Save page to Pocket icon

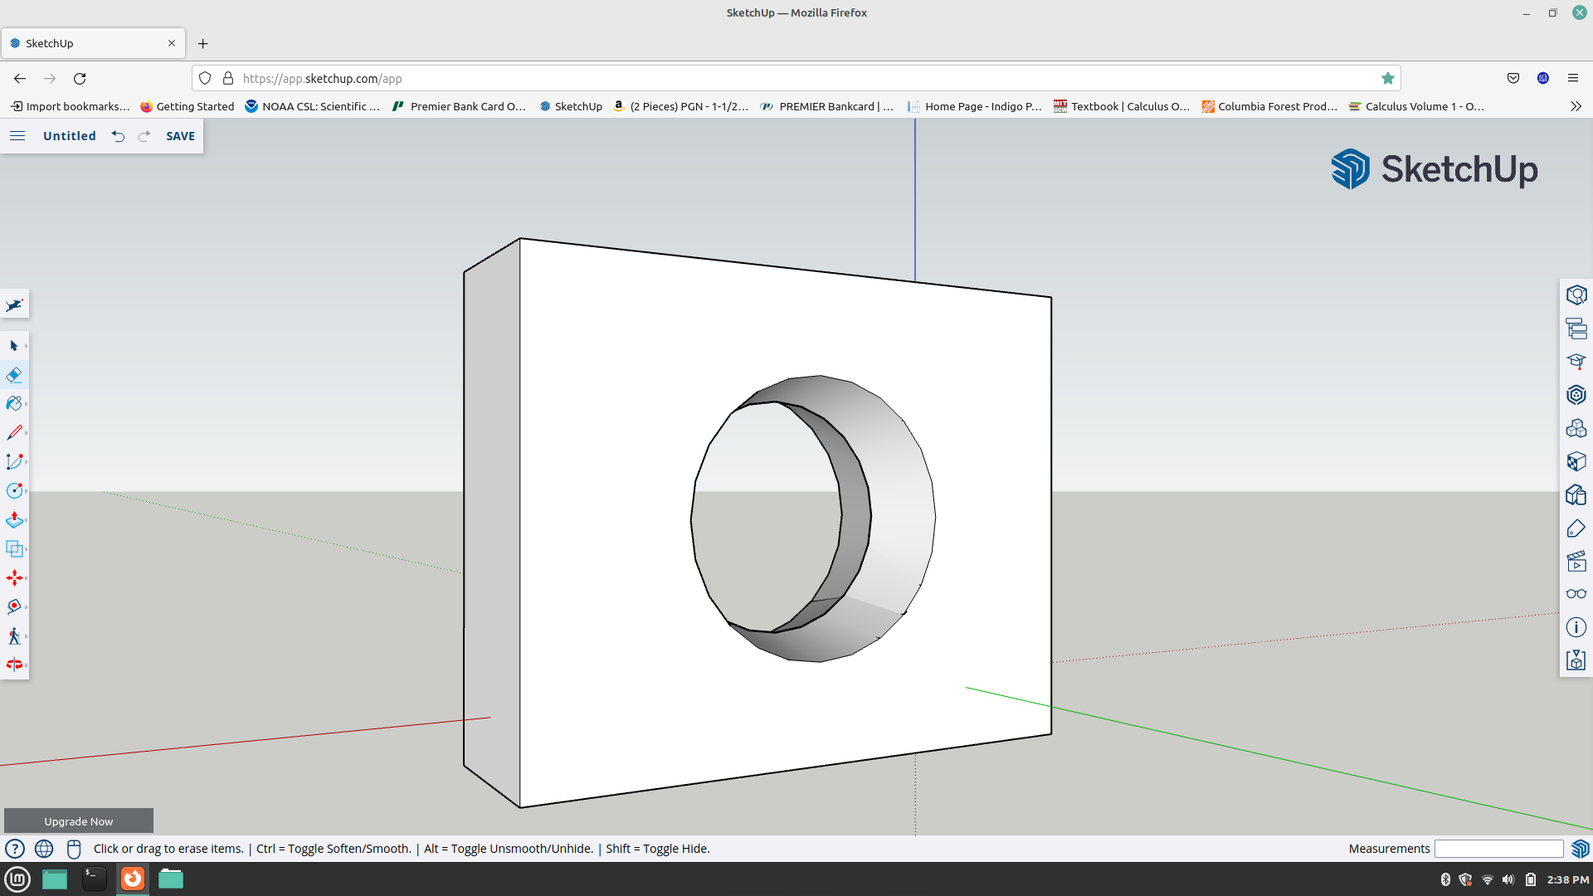[1513, 78]
